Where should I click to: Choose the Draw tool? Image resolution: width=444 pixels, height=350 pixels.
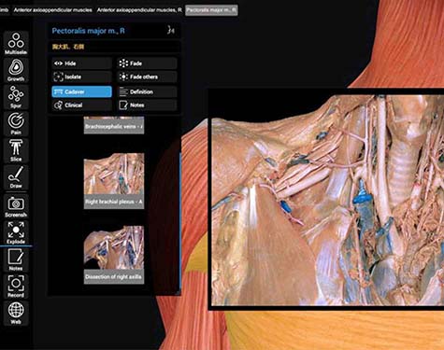pyautogui.click(x=16, y=177)
